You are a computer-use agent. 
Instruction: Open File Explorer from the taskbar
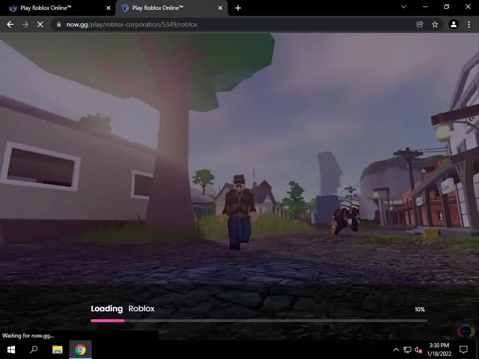[57, 350]
